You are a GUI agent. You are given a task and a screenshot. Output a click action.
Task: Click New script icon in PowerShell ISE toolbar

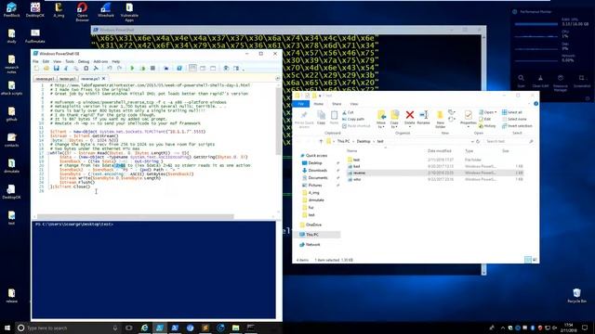point(36,68)
